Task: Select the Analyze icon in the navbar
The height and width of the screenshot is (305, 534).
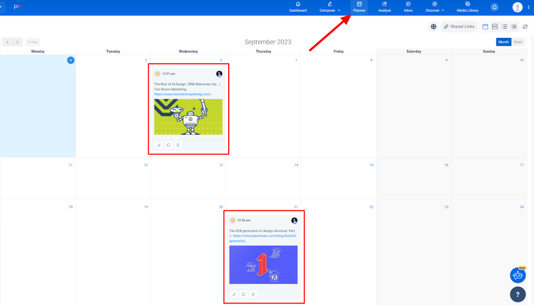Action: [384, 7]
